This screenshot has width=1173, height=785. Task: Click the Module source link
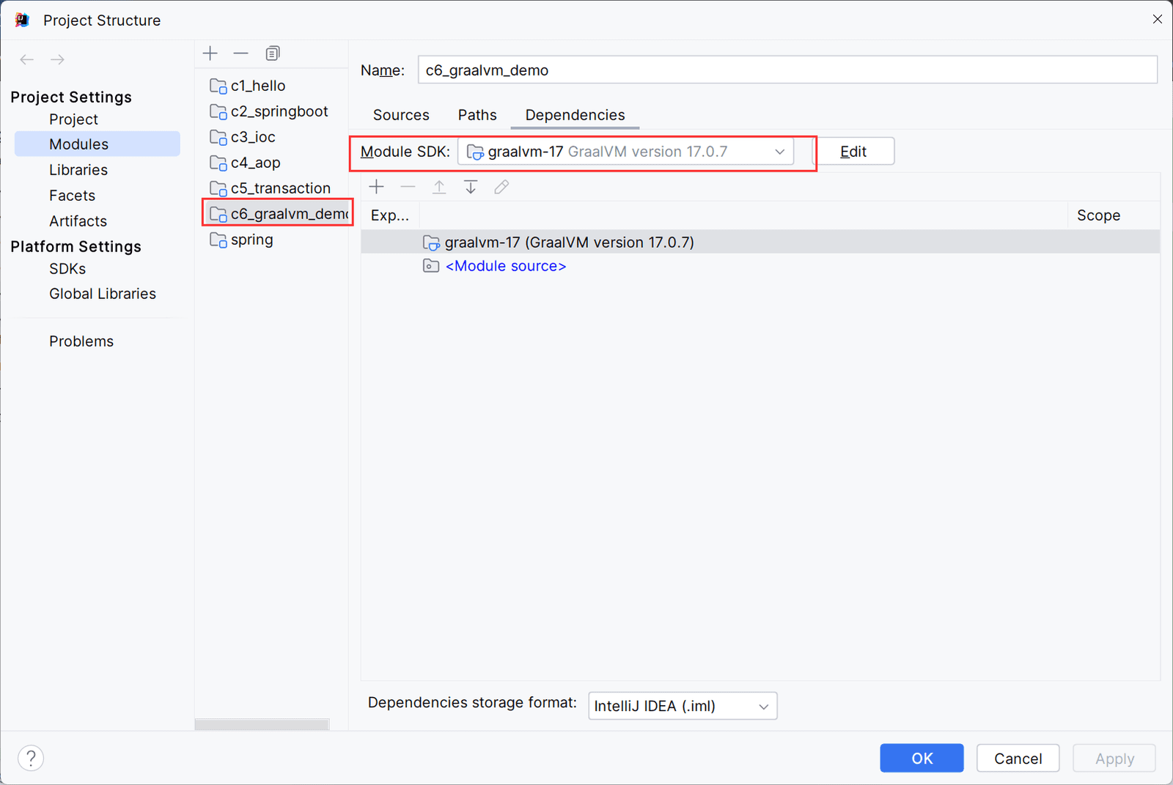coord(506,266)
